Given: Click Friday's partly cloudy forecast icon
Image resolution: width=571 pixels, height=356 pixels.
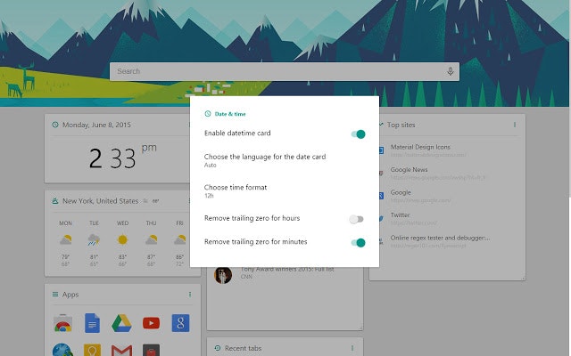Looking at the screenshot, I should [180, 239].
